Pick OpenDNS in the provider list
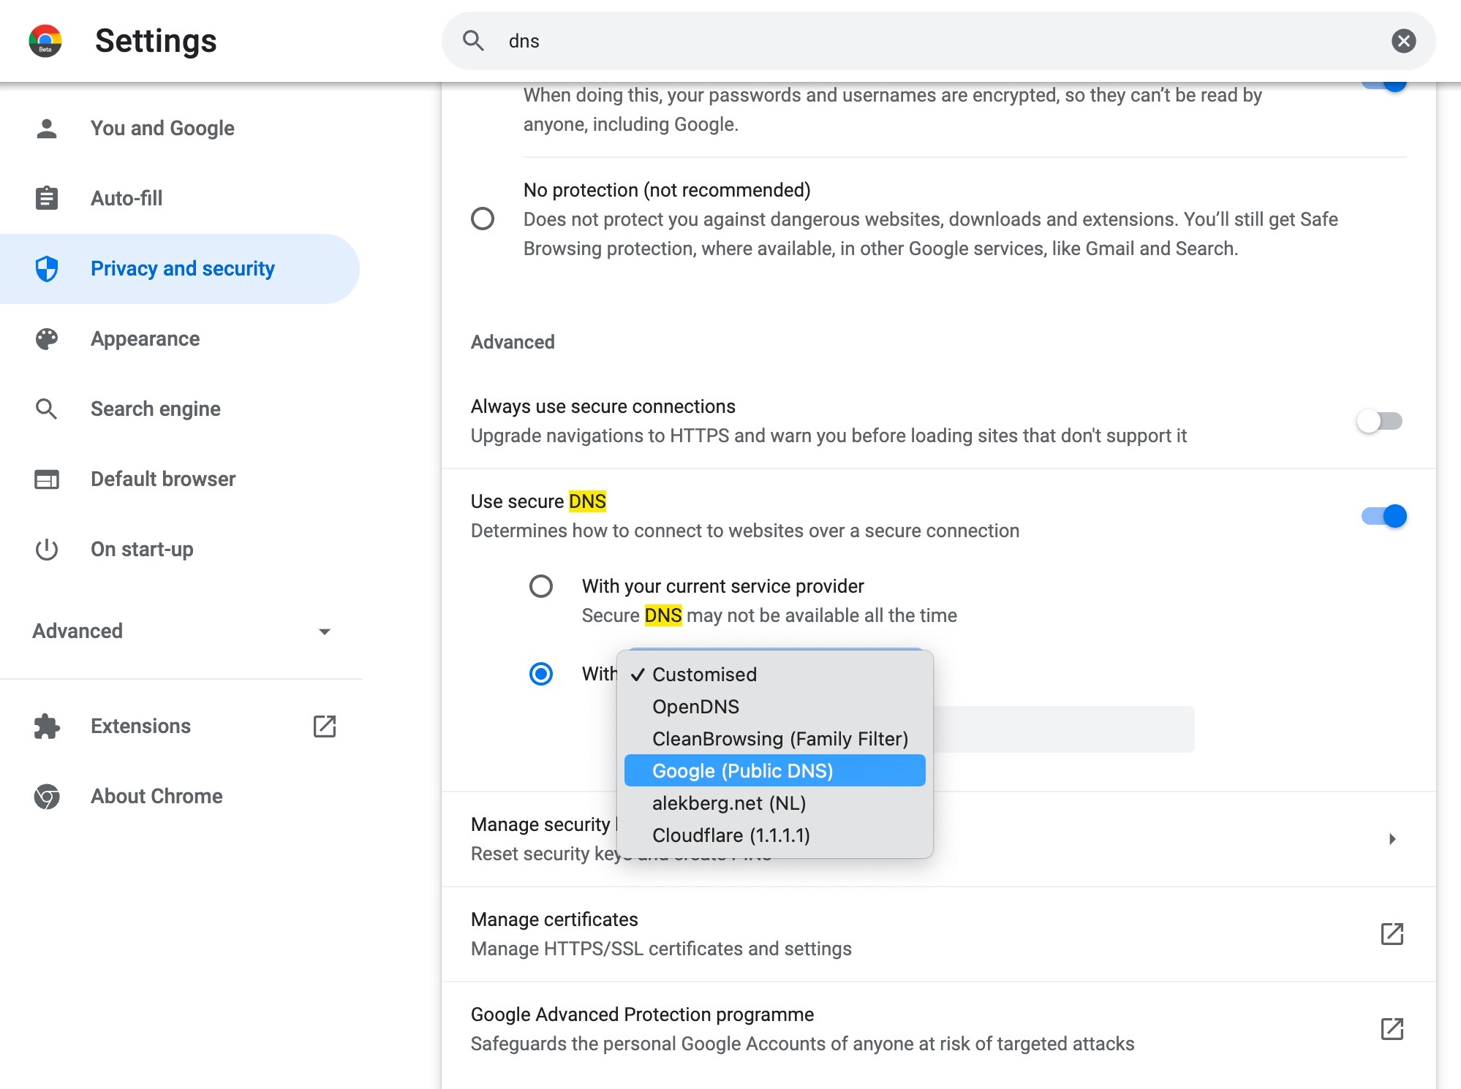This screenshot has height=1089, width=1461. point(695,707)
